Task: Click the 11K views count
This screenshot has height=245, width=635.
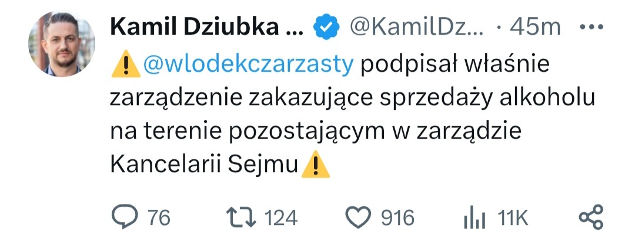Action: (513, 218)
